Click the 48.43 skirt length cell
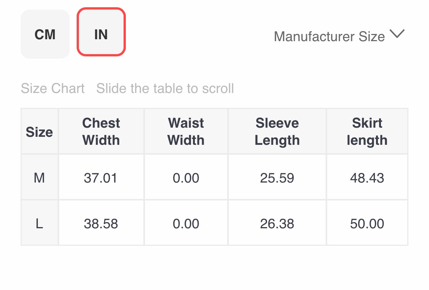 [x=367, y=178]
